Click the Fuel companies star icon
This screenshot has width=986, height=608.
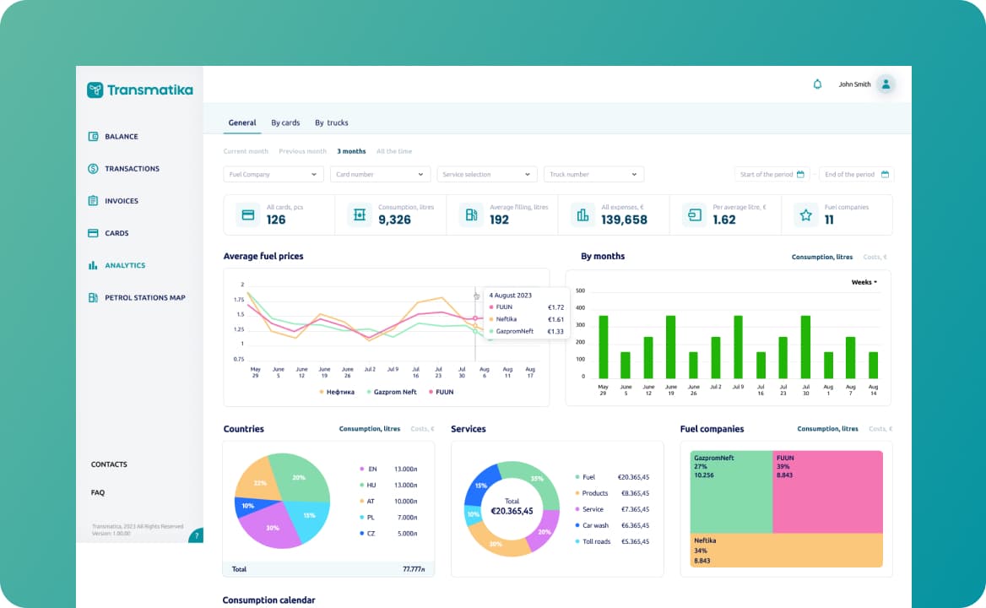click(x=805, y=215)
